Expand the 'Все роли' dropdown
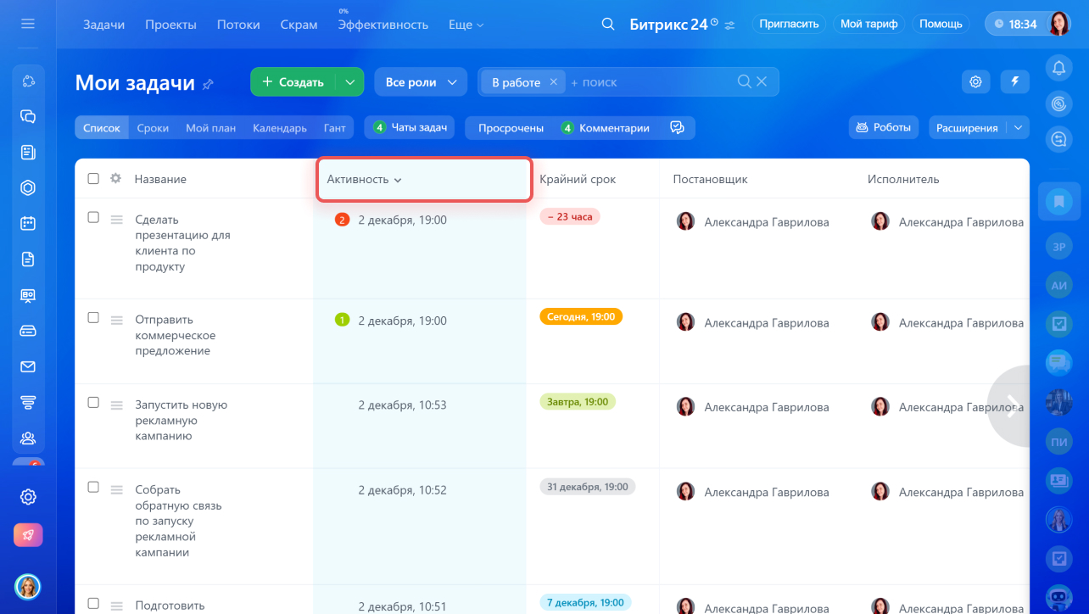 421,82
